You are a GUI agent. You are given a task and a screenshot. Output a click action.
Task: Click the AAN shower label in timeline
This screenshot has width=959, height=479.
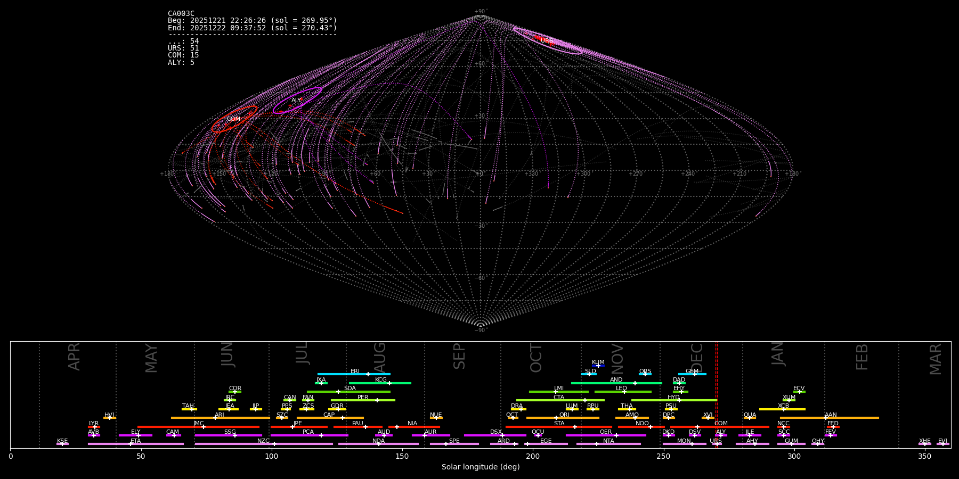[x=831, y=415]
